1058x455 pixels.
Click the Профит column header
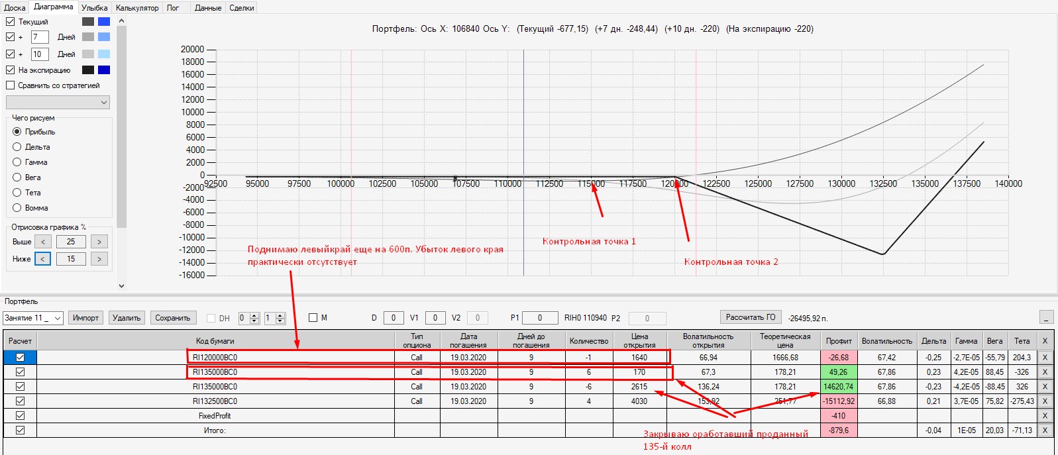(x=839, y=341)
